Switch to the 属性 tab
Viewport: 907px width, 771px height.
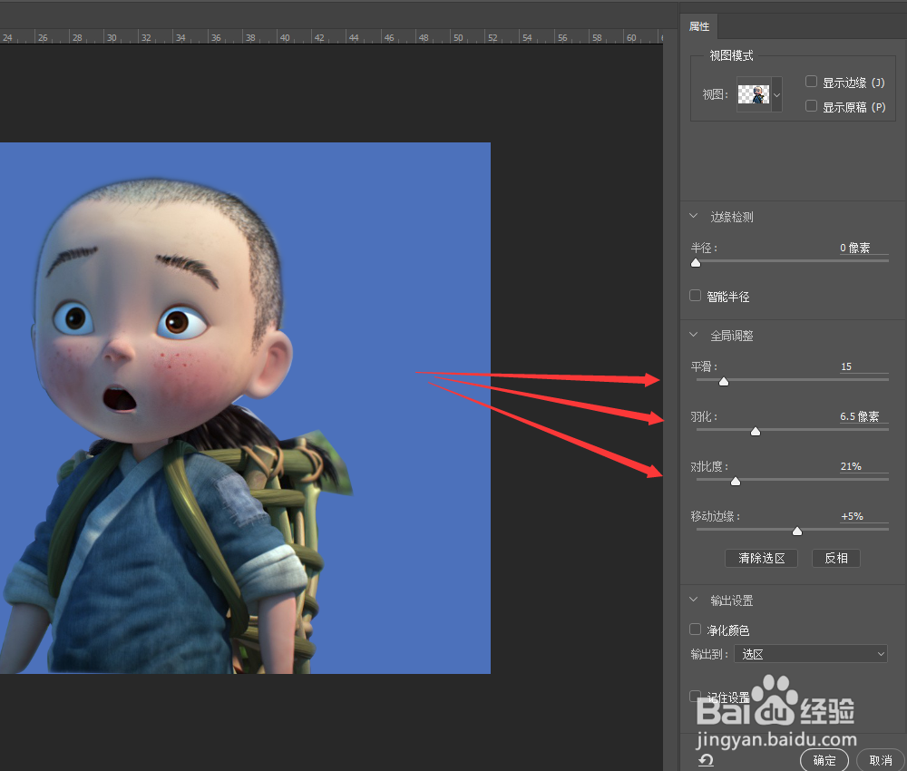(699, 26)
